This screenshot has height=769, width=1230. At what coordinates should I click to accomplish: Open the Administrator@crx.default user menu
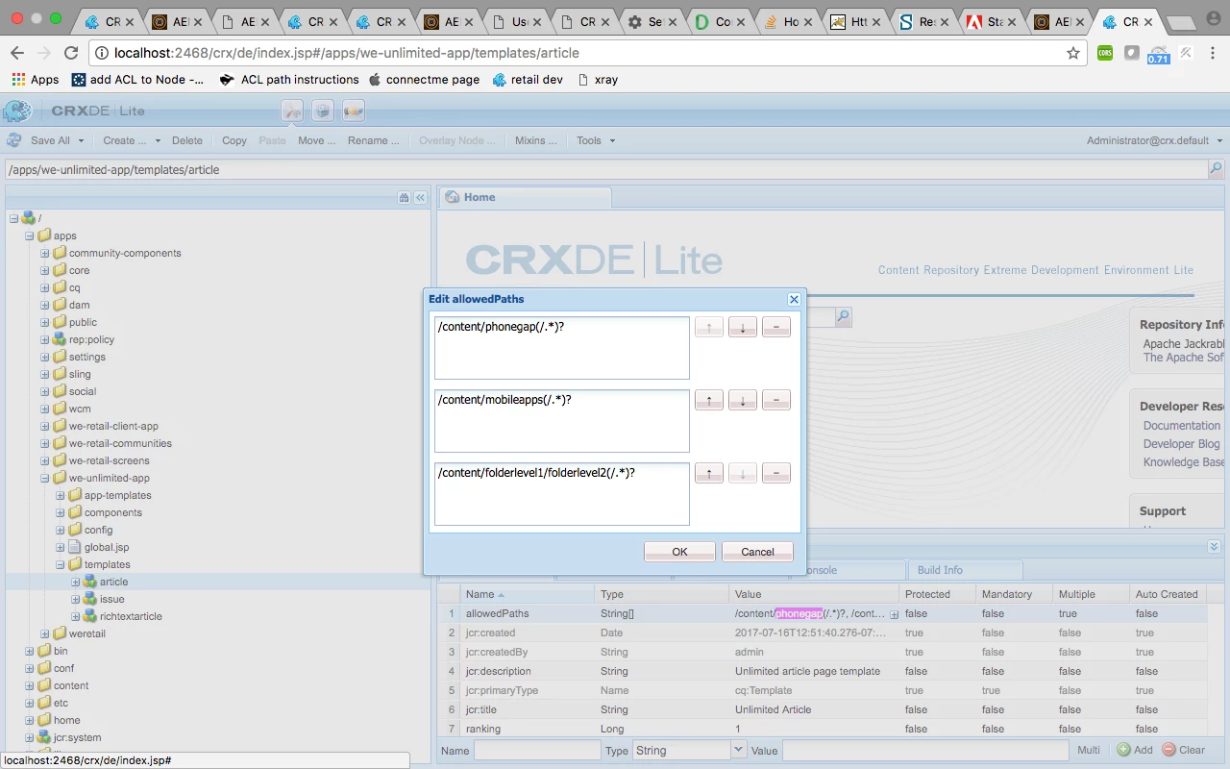pyautogui.click(x=1154, y=140)
